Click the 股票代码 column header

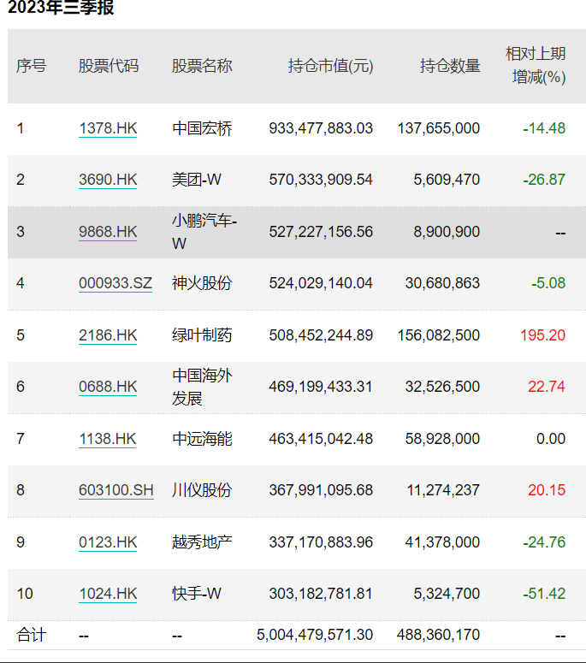[109, 66]
